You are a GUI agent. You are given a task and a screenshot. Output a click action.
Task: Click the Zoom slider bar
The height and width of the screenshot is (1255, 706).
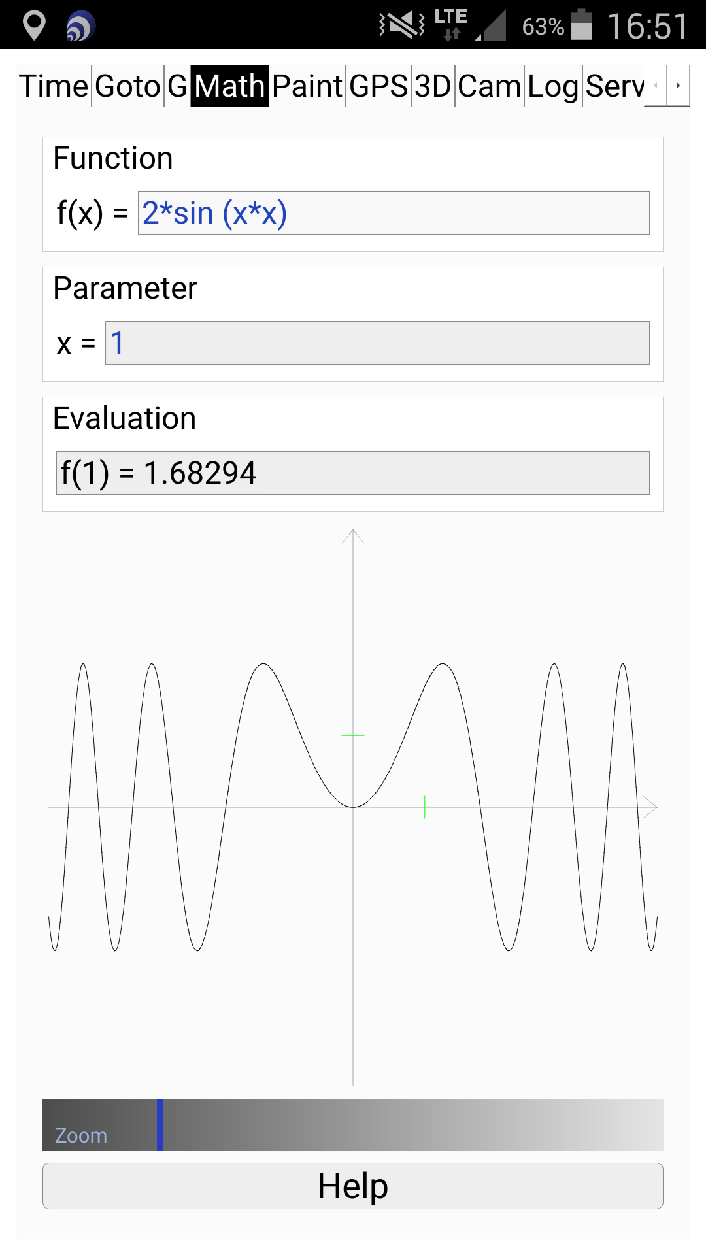pos(353,1125)
